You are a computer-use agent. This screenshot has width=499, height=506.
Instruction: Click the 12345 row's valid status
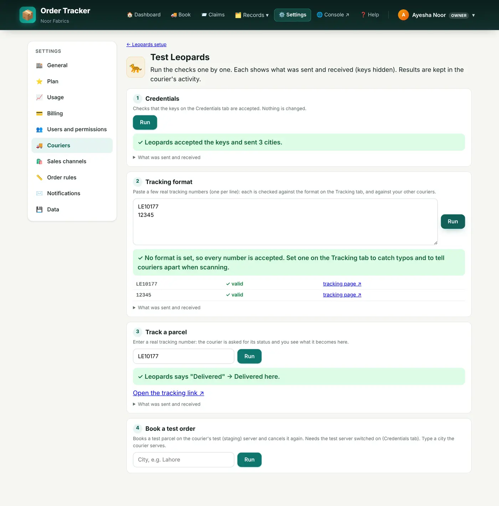tap(235, 295)
